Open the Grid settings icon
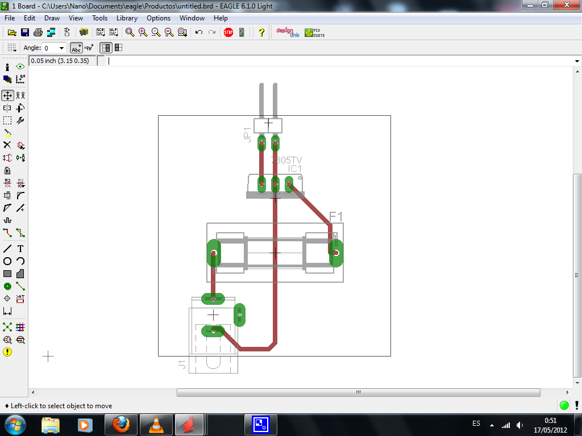Viewport: 582px width, 436px height. pyautogui.click(x=12, y=48)
